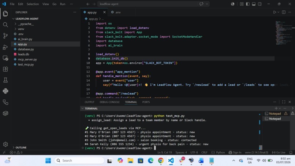Click Go Live in status bar
Viewport: 295px width, 166px height.
279,152
